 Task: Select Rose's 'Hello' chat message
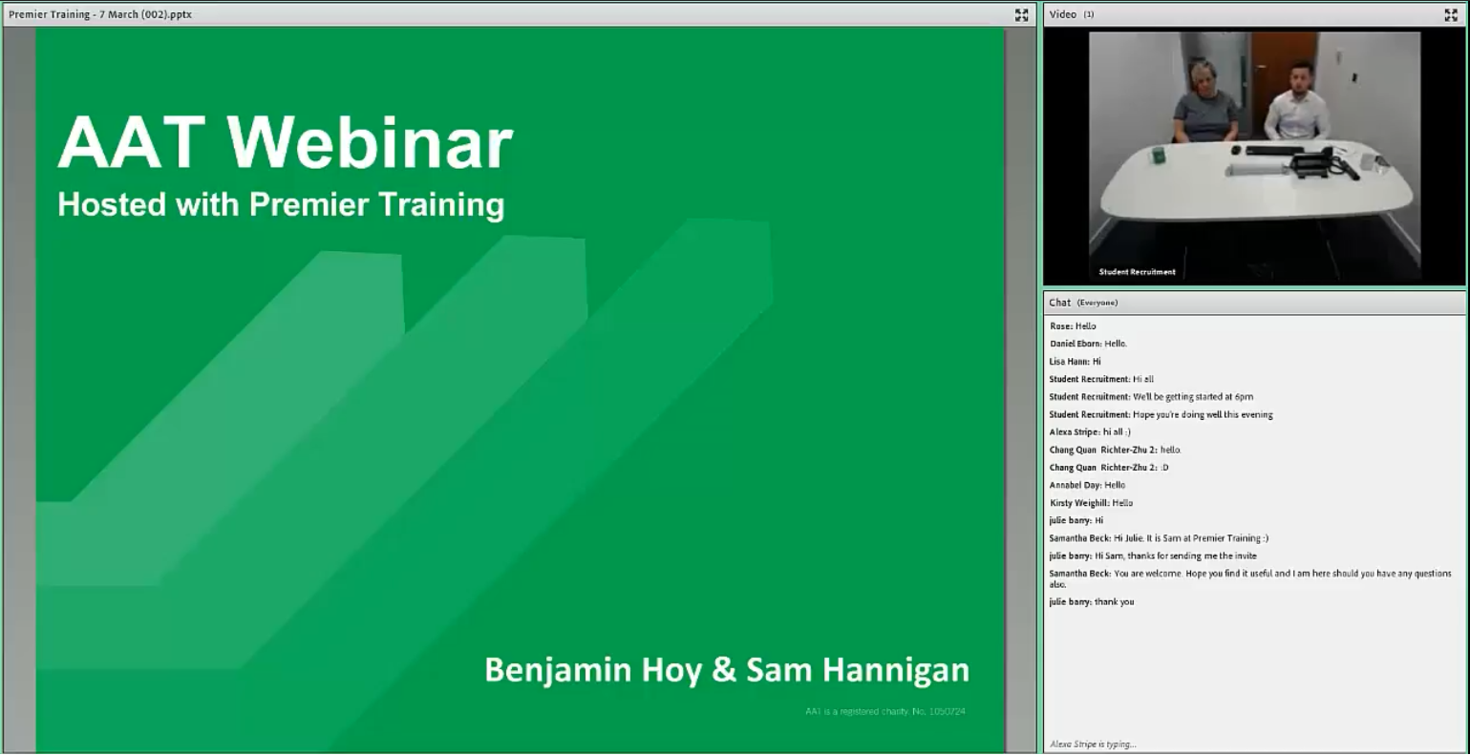tap(1073, 326)
